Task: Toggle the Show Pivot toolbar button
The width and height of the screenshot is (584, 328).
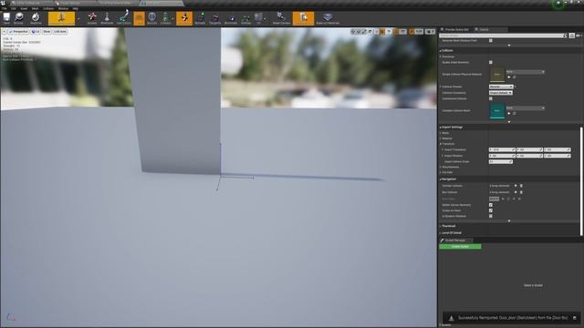Action: tap(184, 18)
